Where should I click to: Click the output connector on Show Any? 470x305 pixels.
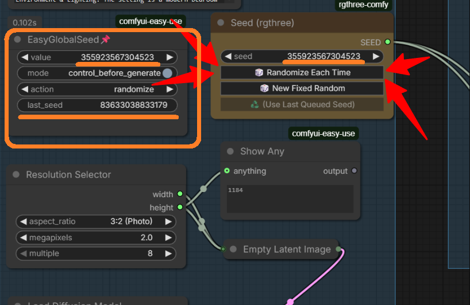pyautogui.click(x=355, y=171)
